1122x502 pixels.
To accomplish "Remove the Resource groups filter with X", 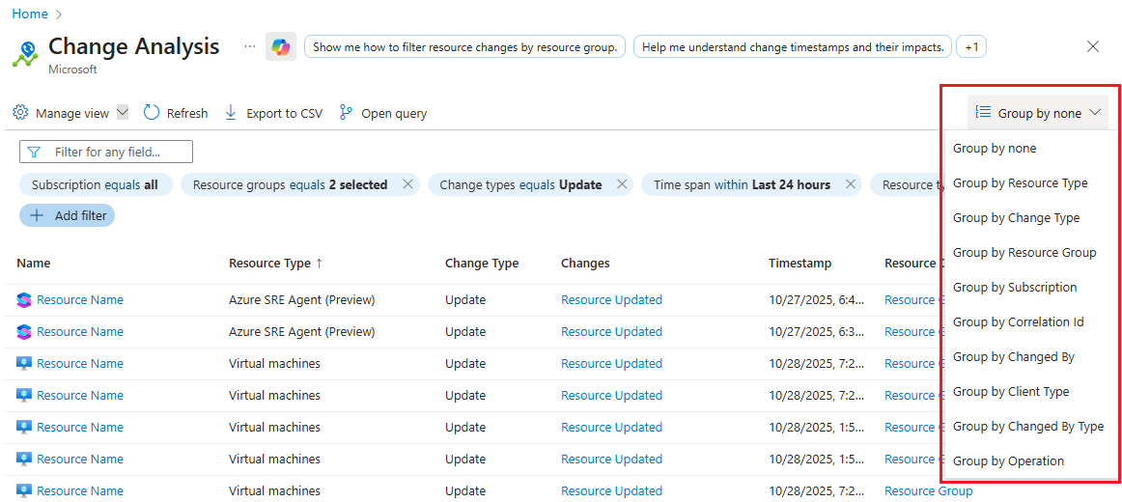I will click(407, 184).
